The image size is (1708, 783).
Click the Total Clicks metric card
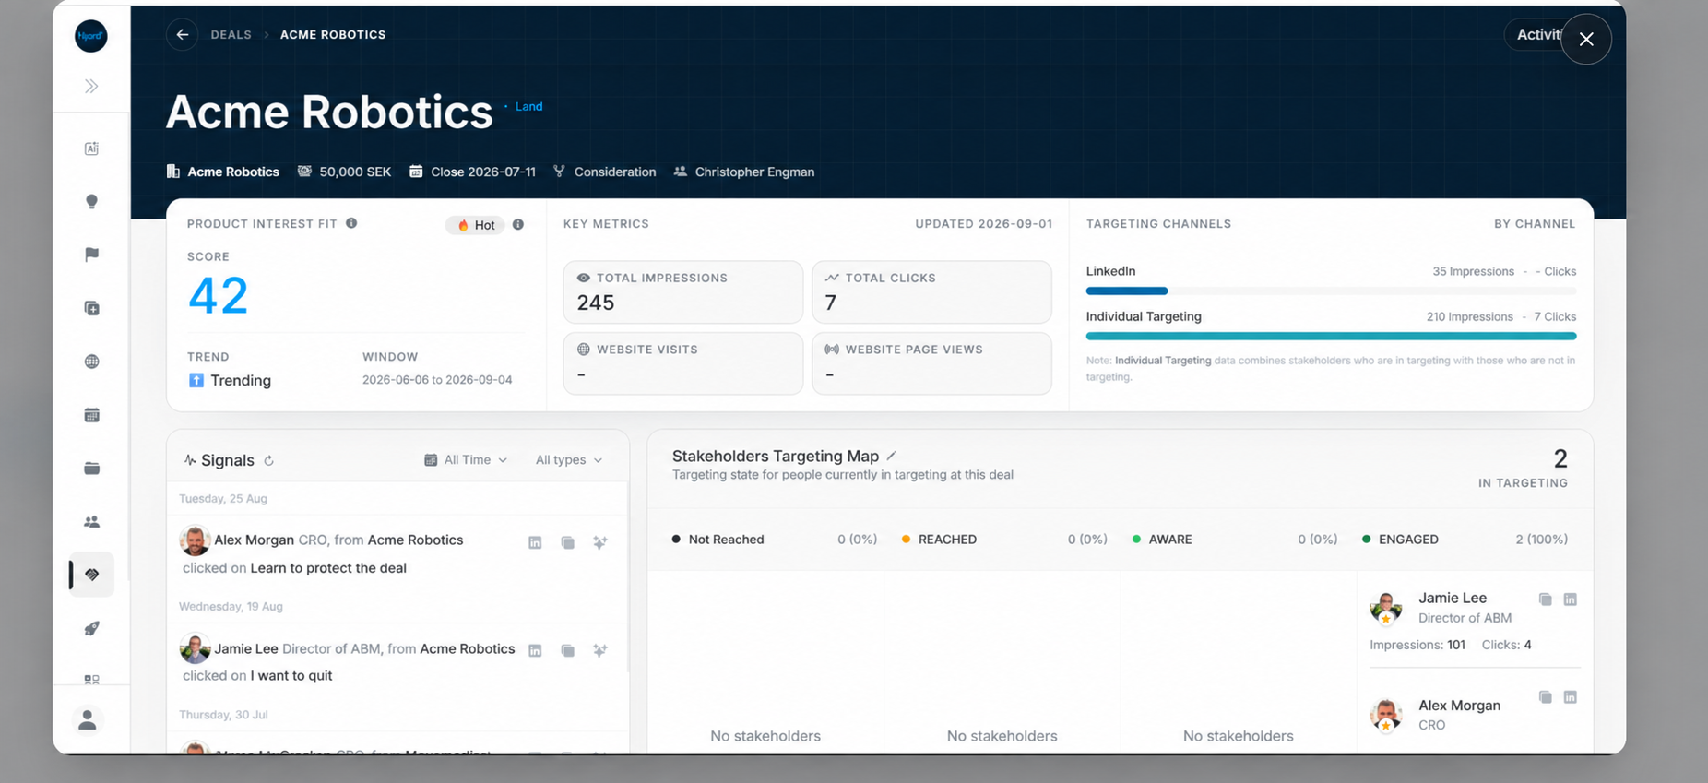point(931,291)
